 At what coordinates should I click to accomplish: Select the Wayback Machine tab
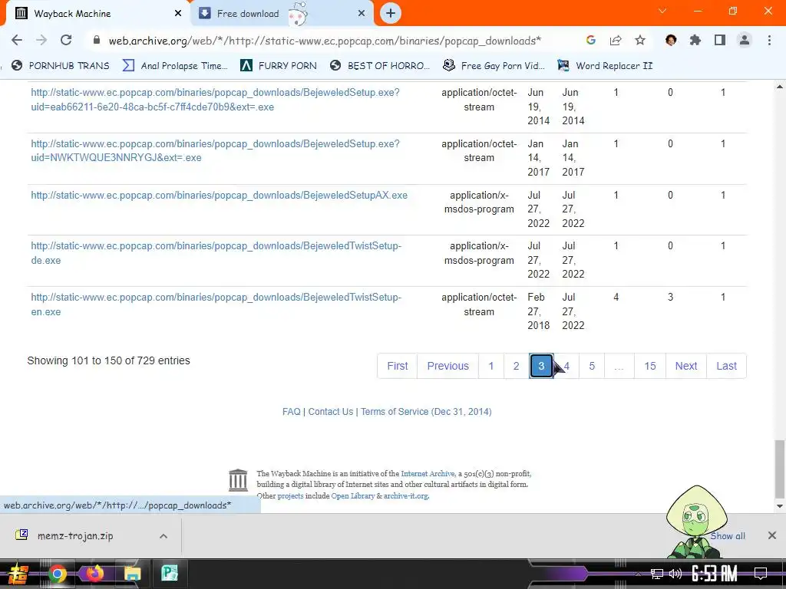coord(97,14)
